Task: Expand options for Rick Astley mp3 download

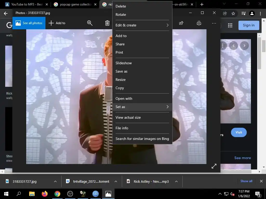Action: tap(176, 181)
